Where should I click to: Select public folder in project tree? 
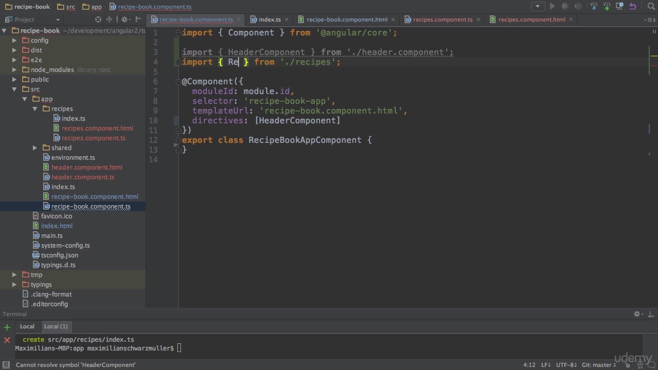(40, 80)
